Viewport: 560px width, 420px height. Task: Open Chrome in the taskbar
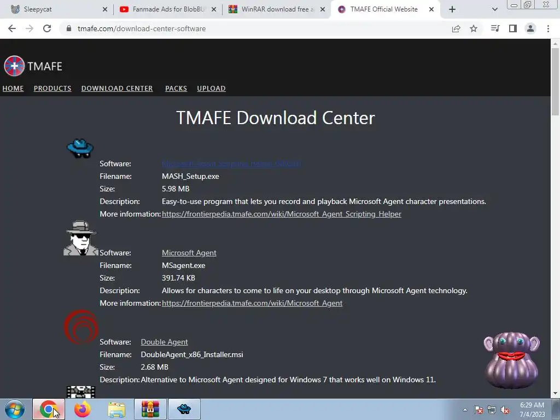[x=49, y=409]
